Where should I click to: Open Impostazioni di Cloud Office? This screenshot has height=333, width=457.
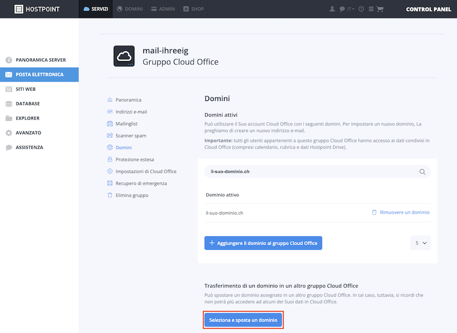pos(142,171)
